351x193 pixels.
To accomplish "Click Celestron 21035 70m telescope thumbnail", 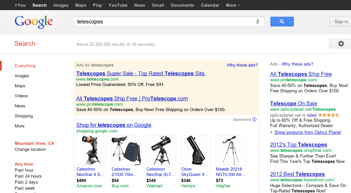I will (x=126, y=151).
